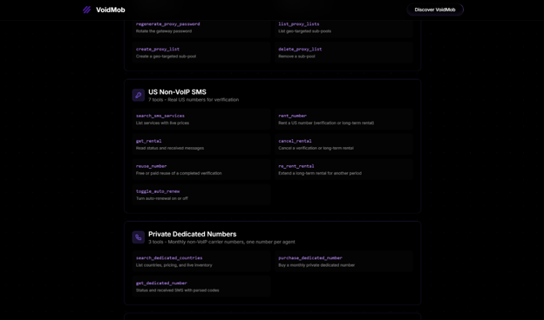Click the VoidMob brand name
This screenshot has width=544, height=320.
111,10
